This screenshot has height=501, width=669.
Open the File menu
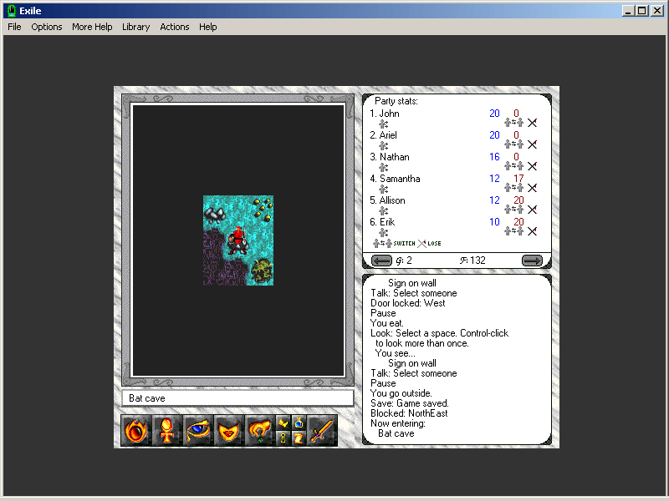pyautogui.click(x=14, y=27)
